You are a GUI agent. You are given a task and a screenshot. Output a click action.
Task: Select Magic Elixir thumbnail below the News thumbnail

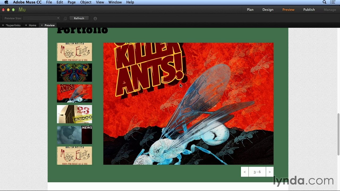74,156
